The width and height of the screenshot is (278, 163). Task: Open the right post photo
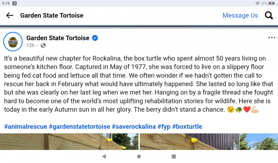click(209, 142)
